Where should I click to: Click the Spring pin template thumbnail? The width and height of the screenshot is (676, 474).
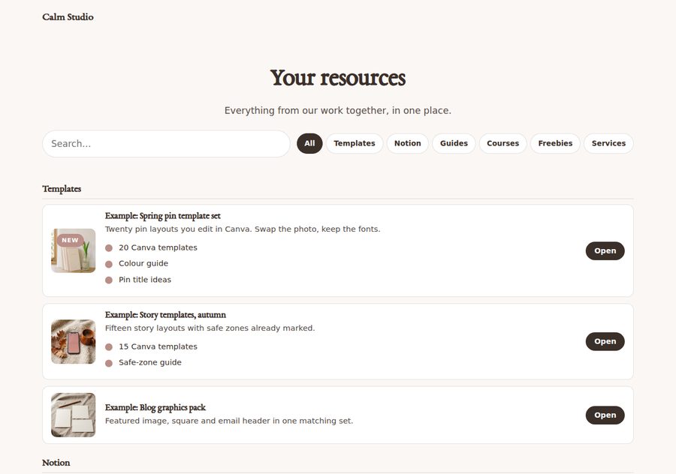pyautogui.click(x=74, y=250)
